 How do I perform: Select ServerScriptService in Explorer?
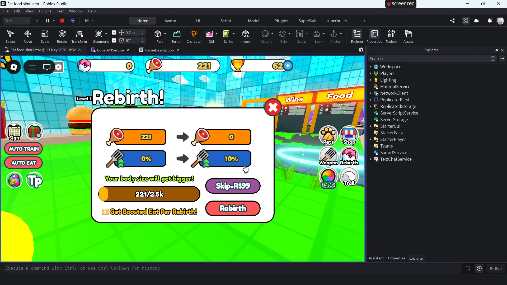click(399, 113)
